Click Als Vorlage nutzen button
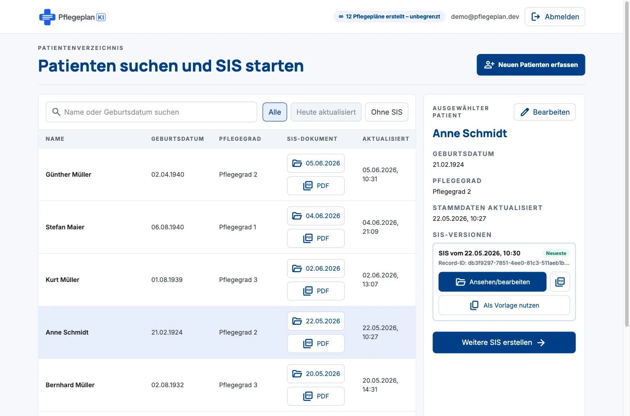Viewport: 630px width, 416px height. pyautogui.click(x=504, y=305)
